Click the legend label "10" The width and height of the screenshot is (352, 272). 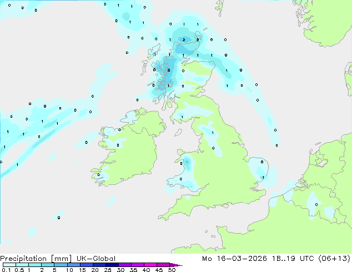tap(69, 270)
